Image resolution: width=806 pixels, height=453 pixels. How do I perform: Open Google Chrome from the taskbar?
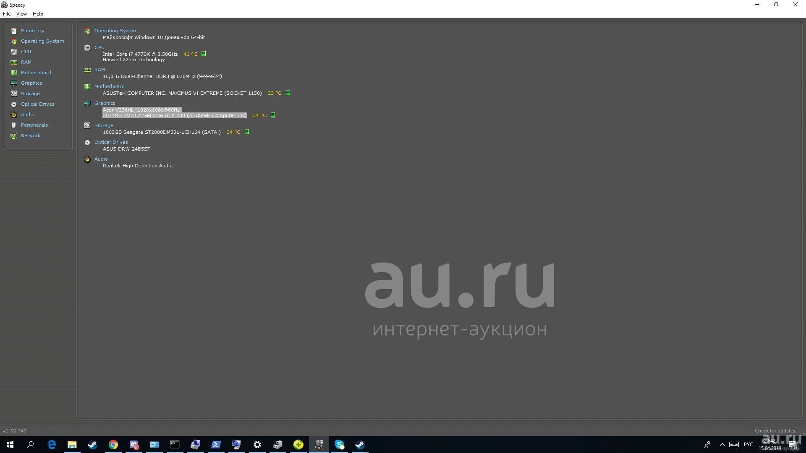click(113, 445)
